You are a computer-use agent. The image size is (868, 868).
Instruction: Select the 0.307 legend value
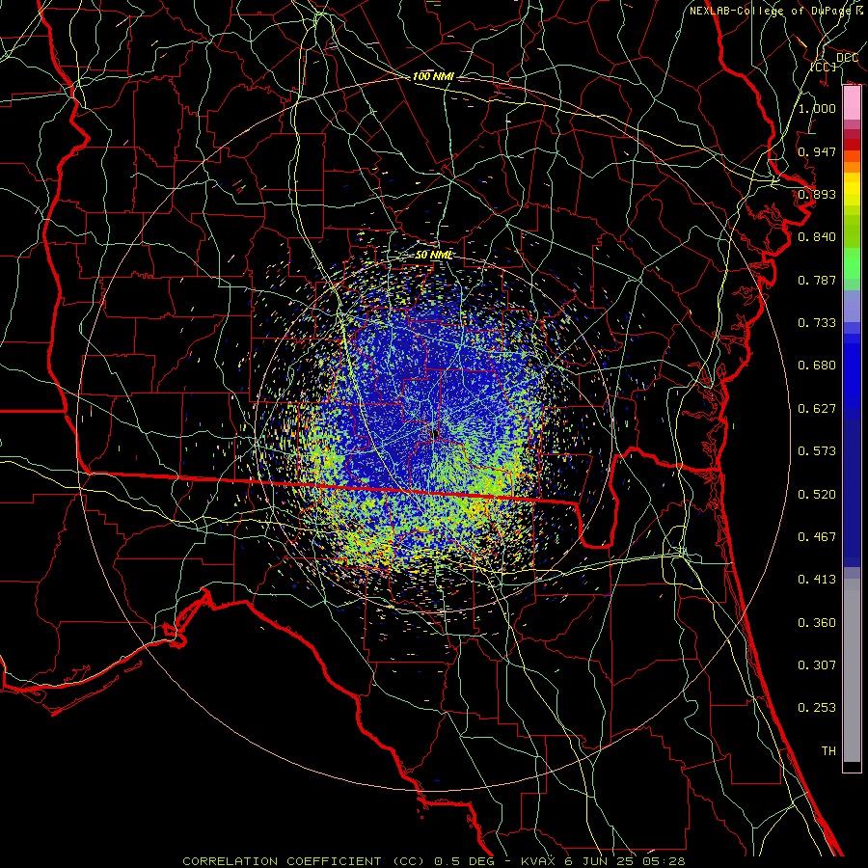(817, 665)
